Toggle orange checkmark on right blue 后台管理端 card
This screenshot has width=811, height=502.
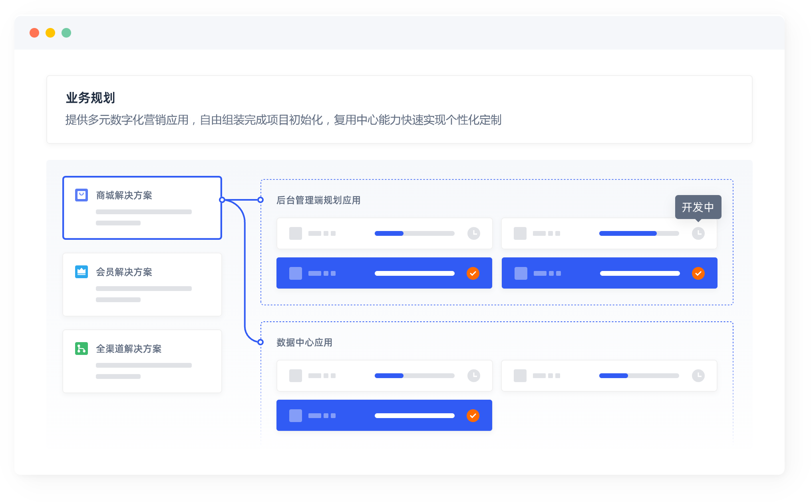coord(698,273)
